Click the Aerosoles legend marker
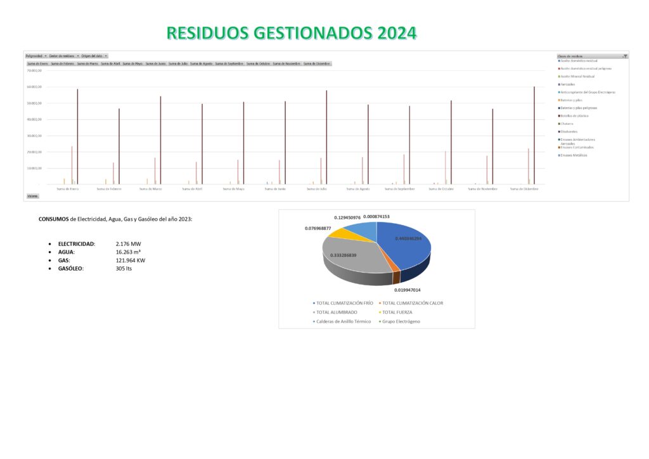Viewport: 649px width, 459px height. (558, 84)
